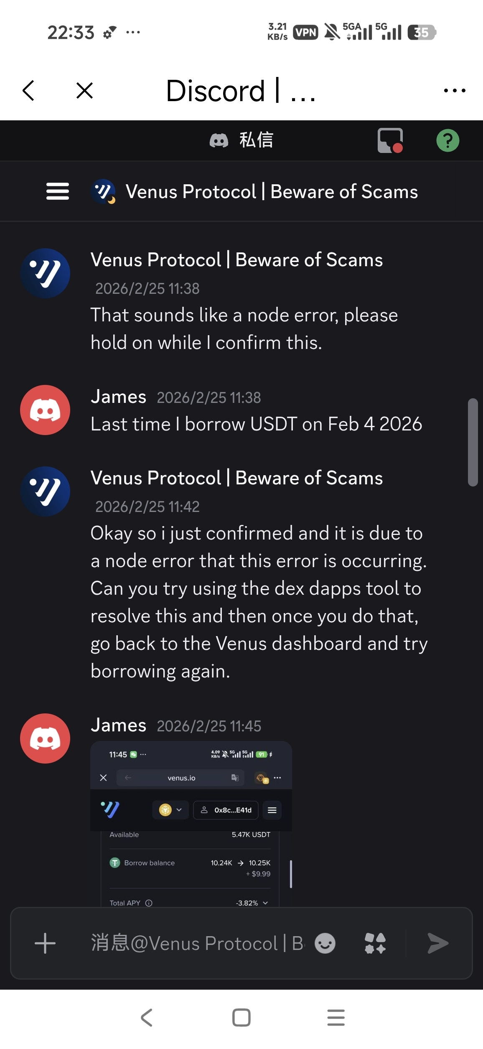483x1049 pixels.
Task: Expand the BNB chain selector in screenshot
Action: pyautogui.click(x=170, y=810)
